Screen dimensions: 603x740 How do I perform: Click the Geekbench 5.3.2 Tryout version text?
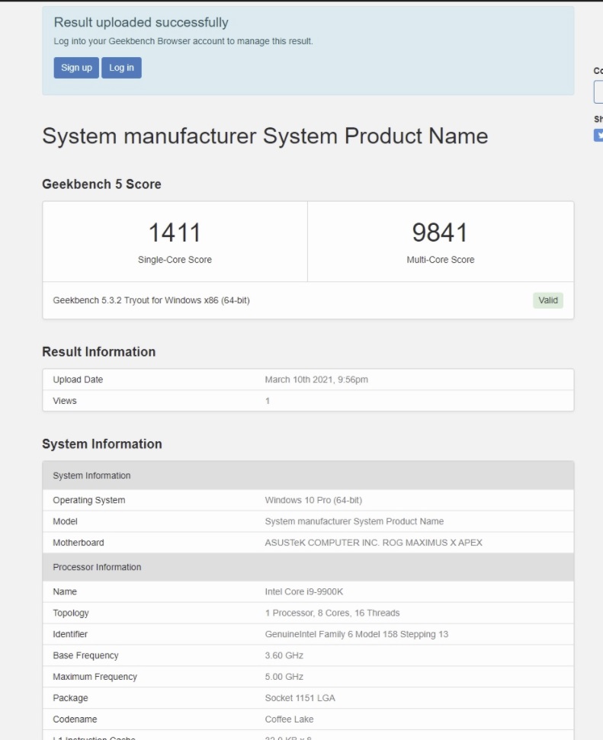tap(151, 300)
